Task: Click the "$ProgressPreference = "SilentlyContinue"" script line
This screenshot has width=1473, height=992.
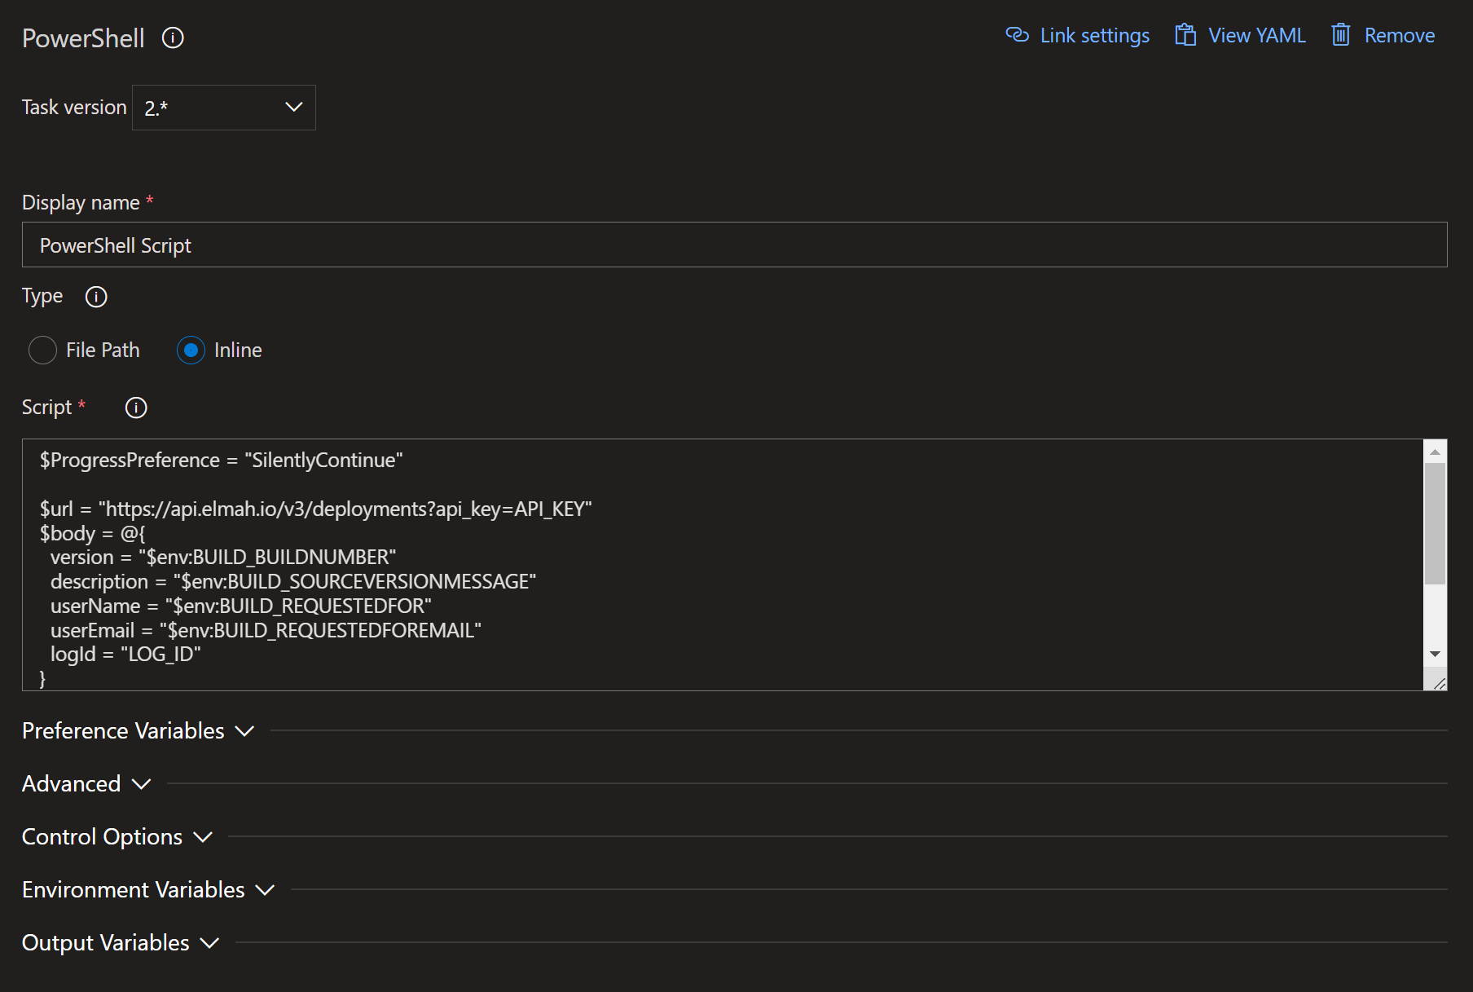Action: tap(222, 461)
